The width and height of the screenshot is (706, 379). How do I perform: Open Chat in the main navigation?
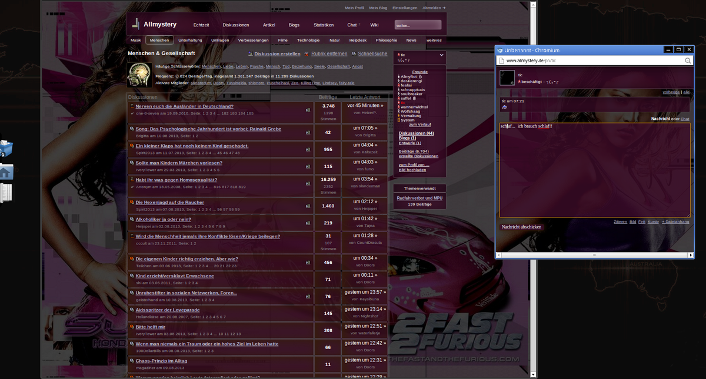(352, 25)
